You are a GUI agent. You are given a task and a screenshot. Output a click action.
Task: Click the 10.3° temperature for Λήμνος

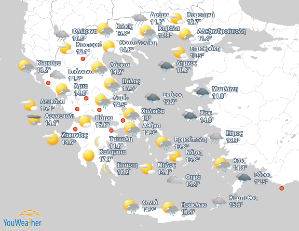tap(183, 70)
